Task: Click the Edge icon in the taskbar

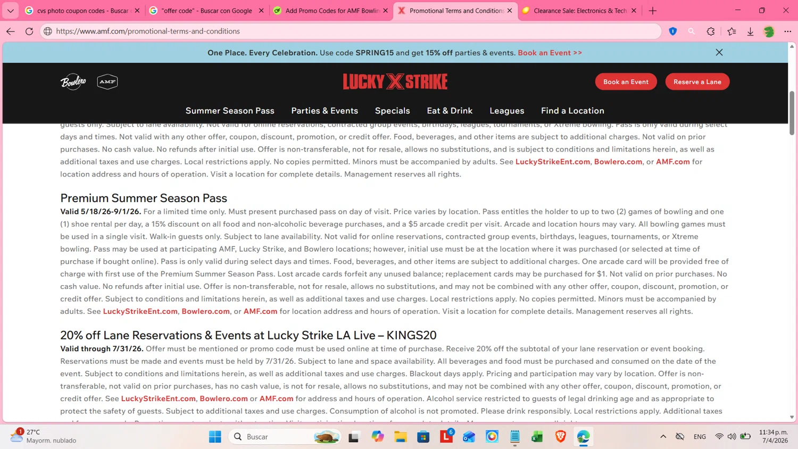Action: [x=583, y=437]
